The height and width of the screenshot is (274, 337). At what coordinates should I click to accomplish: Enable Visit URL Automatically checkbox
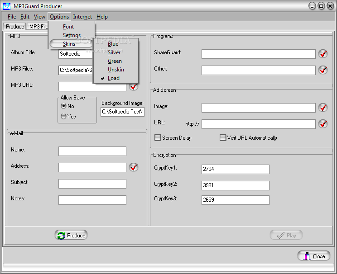pyautogui.click(x=223, y=137)
